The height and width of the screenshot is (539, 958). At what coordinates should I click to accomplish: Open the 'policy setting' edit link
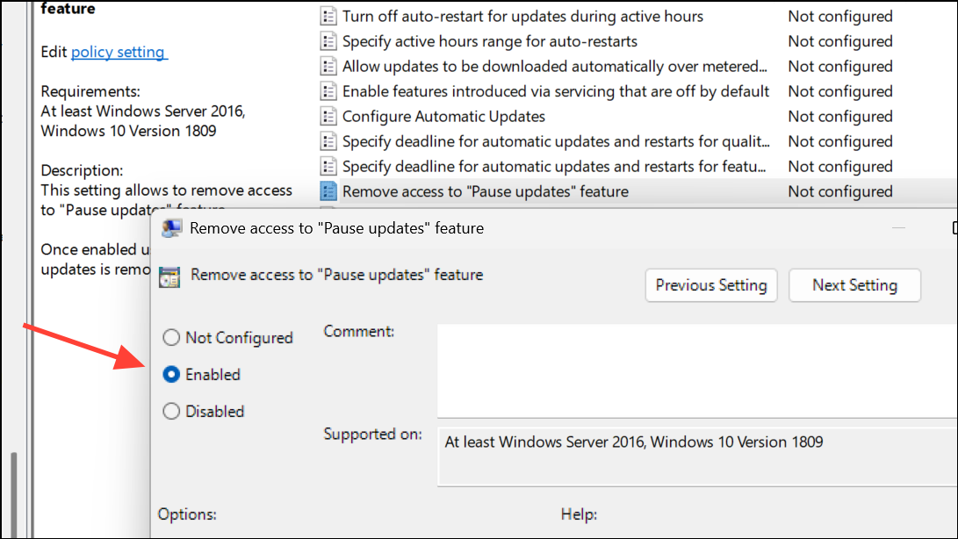118,52
